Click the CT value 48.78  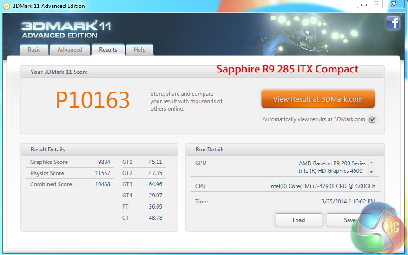(x=155, y=218)
